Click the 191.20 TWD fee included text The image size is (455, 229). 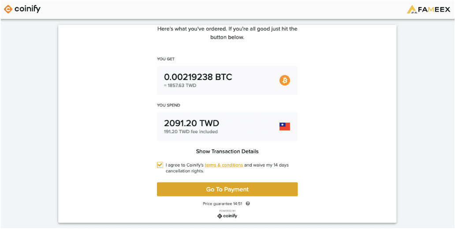190,132
